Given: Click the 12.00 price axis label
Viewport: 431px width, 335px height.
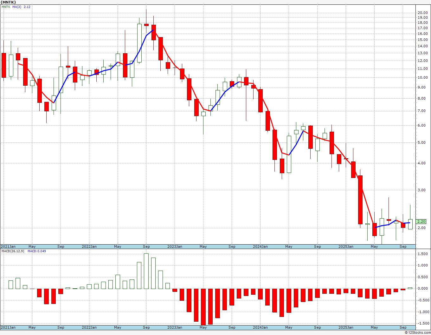Looking at the screenshot, I should pyautogui.click(x=422, y=61).
